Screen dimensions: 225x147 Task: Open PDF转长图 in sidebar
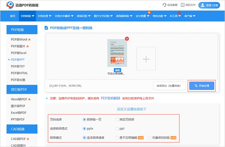point(18,80)
